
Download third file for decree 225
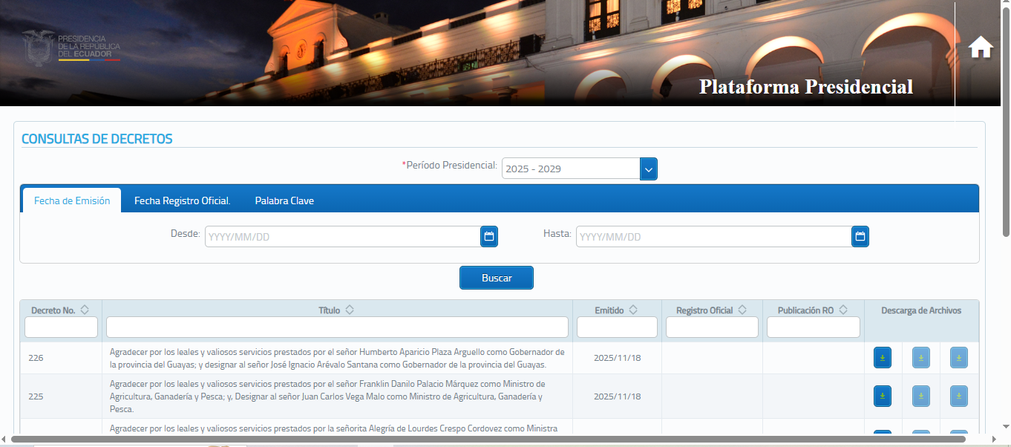tap(958, 397)
